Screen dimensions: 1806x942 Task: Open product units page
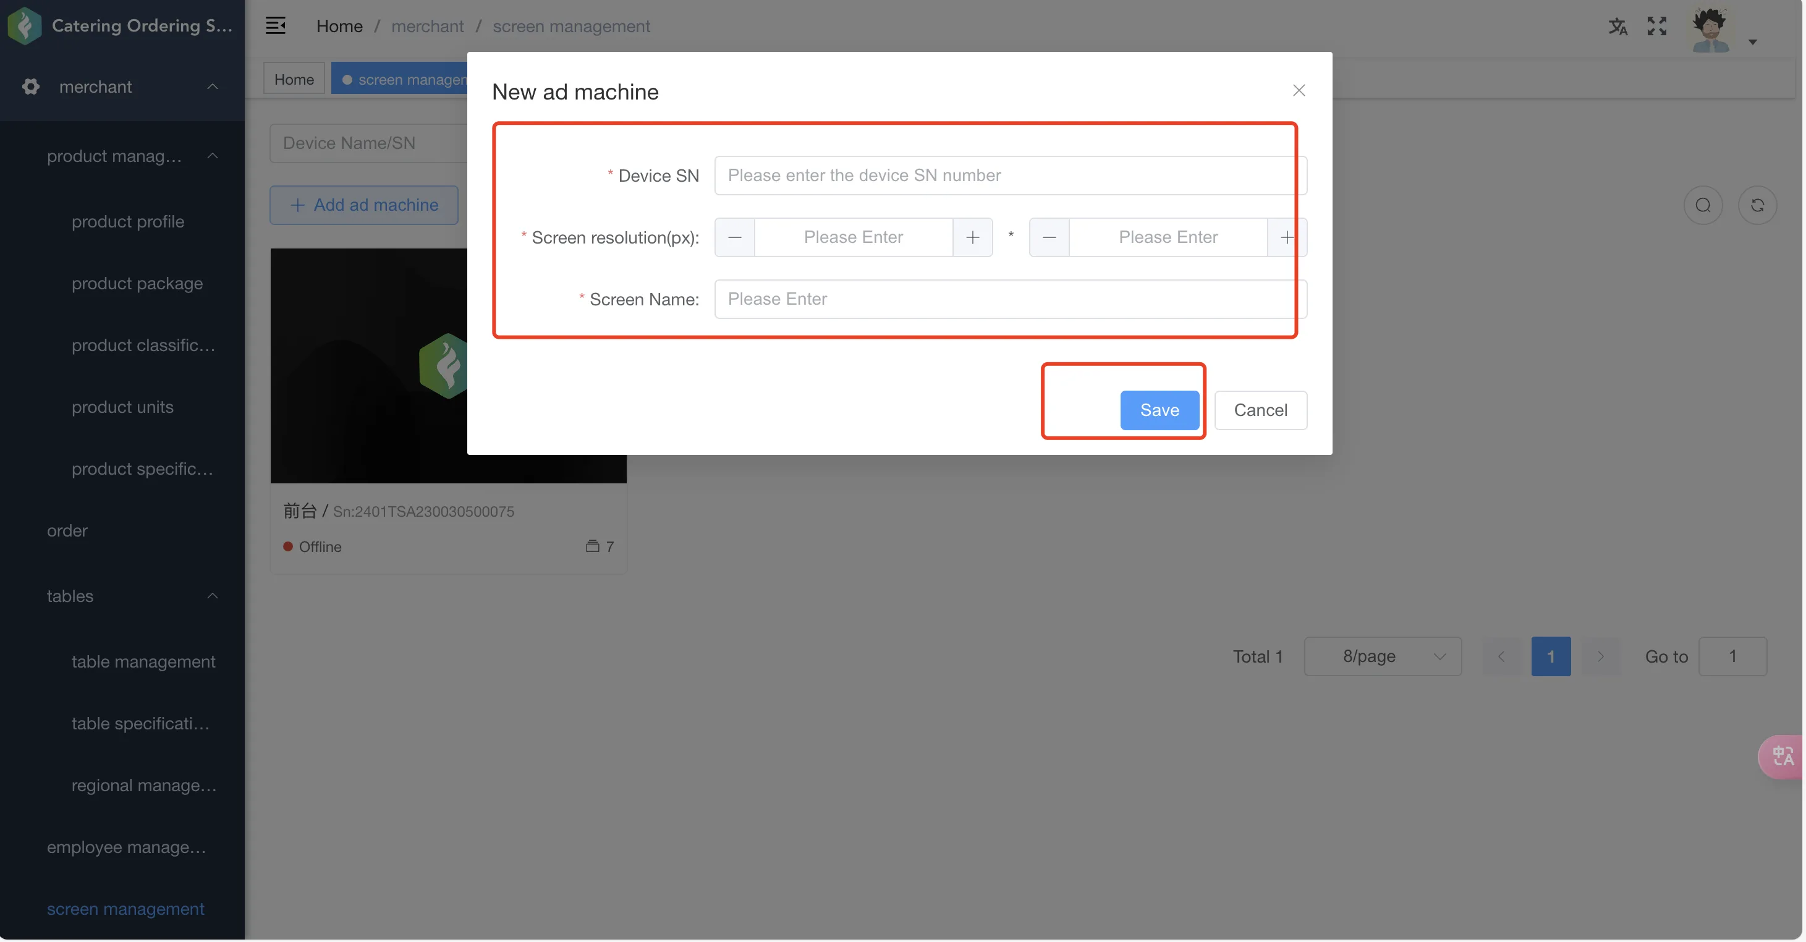click(x=122, y=407)
